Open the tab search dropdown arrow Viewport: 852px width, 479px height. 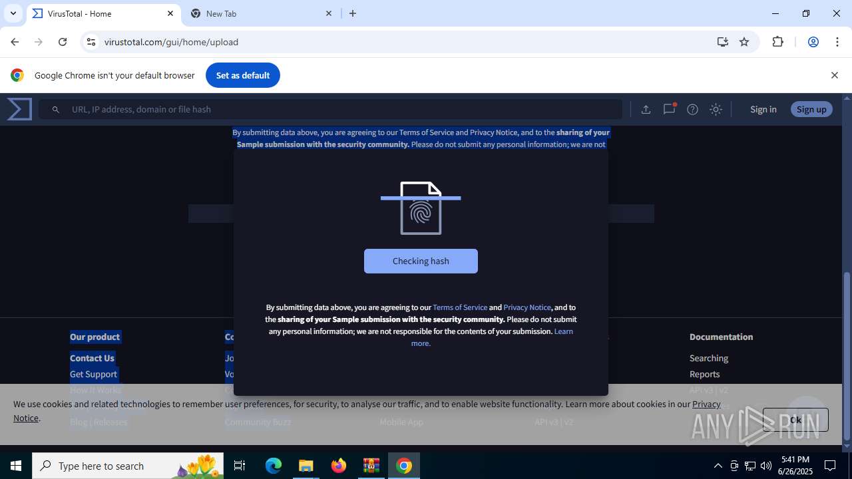click(x=13, y=13)
